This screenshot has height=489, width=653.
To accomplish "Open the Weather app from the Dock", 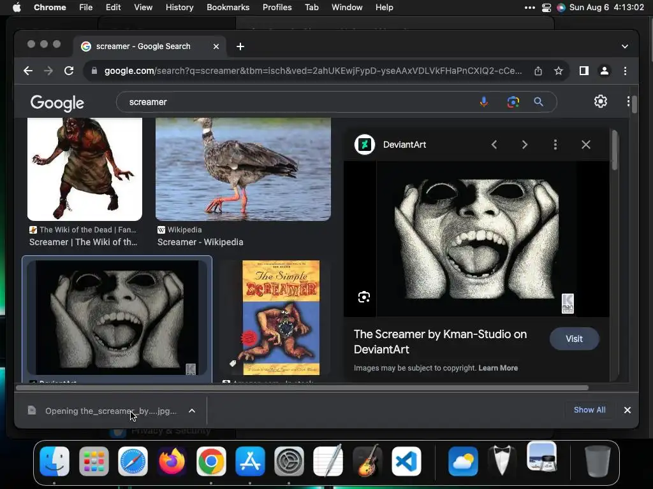I will point(463,461).
